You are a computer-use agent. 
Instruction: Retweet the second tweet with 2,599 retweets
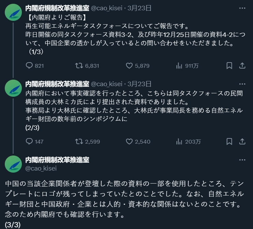click(x=79, y=142)
